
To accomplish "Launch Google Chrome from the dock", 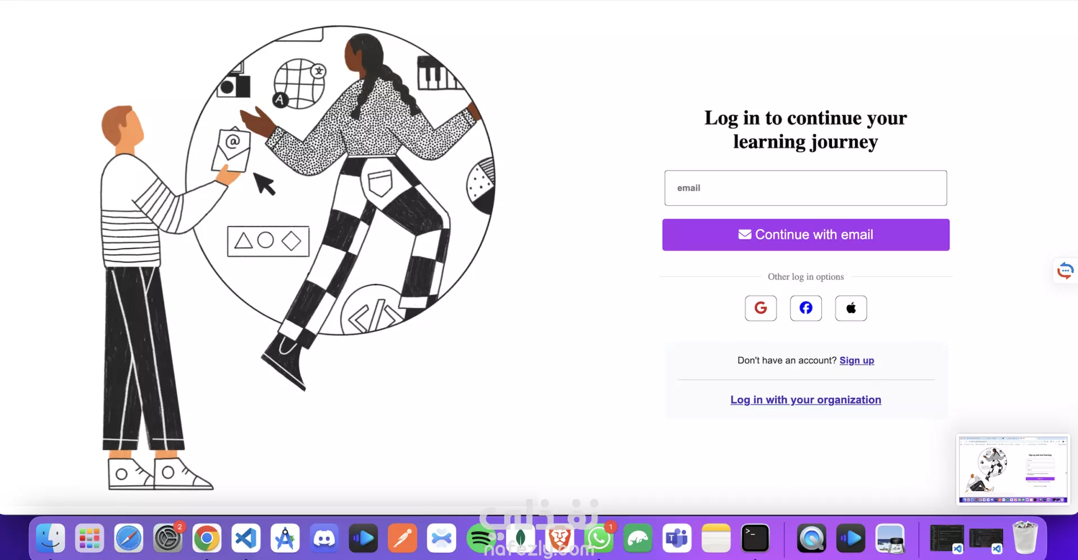I will [x=207, y=538].
